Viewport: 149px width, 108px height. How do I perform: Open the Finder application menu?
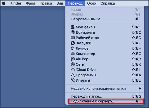[x=16, y=3]
